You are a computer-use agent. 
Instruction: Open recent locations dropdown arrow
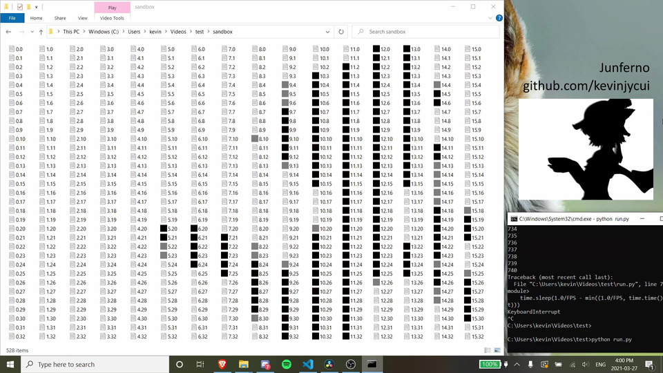click(x=32, y=32)
